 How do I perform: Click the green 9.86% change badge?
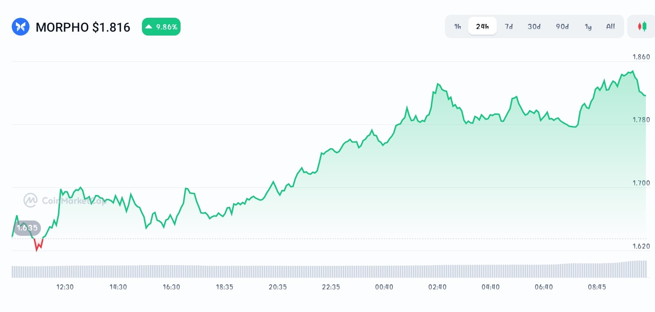(161, 27)
